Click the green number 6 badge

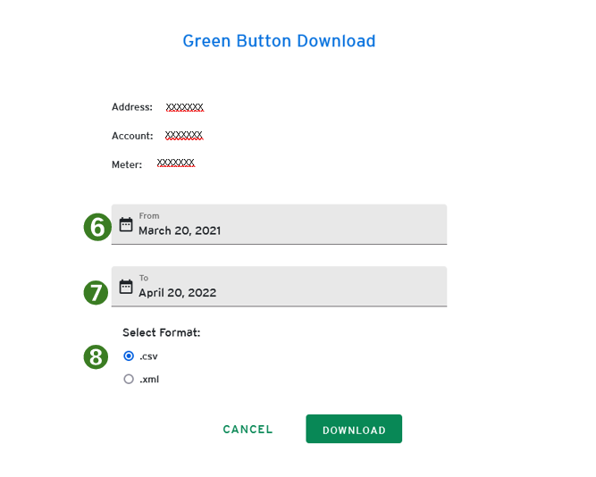click(97, 228)
